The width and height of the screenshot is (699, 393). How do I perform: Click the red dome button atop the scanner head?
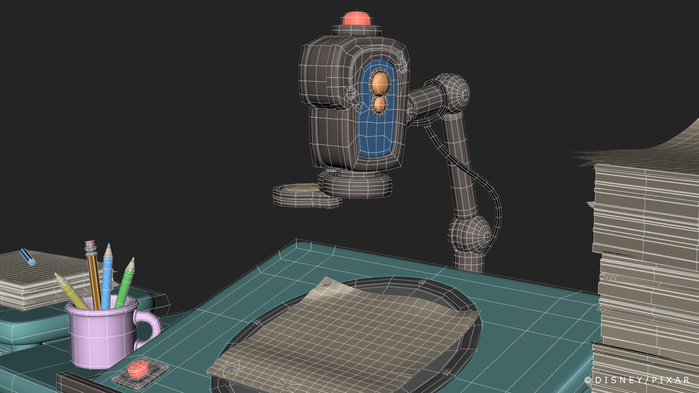click(356, 19)
